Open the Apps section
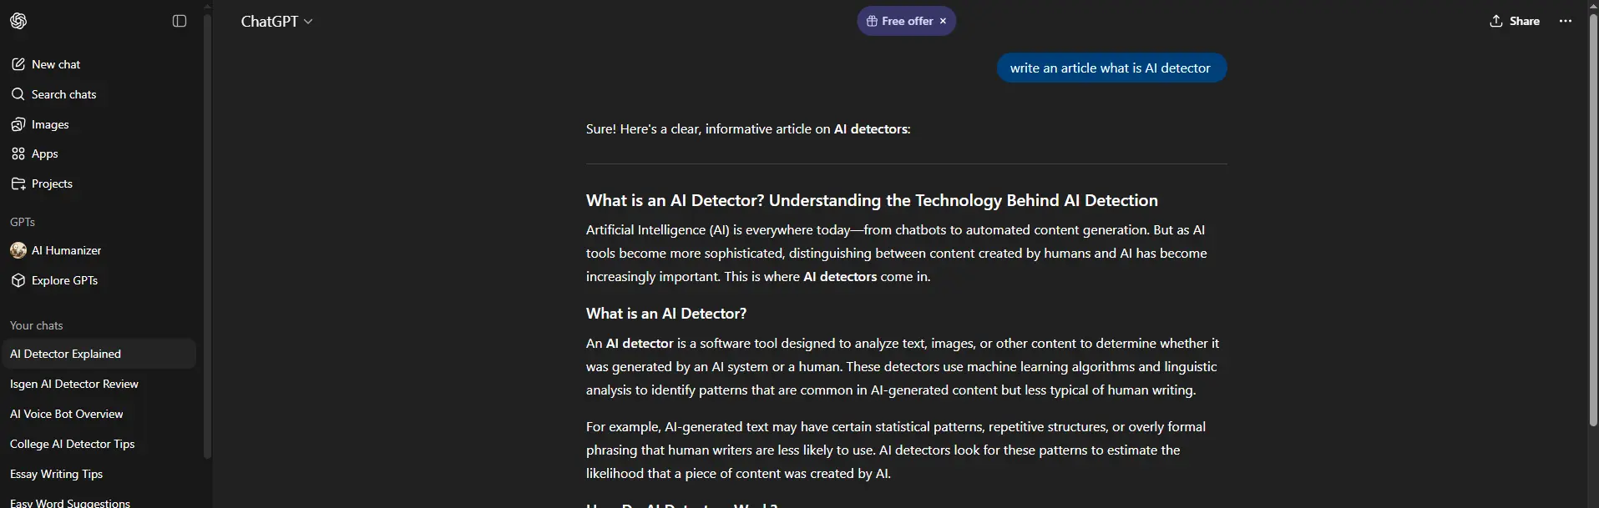The width and height of the screenshot is (1599, 508). pyautogui.click(x=44, y=153)
